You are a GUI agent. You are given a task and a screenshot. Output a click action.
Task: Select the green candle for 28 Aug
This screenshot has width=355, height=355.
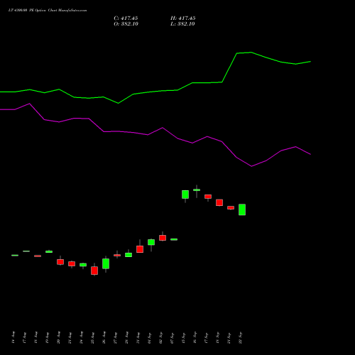[x=129, y=255]
